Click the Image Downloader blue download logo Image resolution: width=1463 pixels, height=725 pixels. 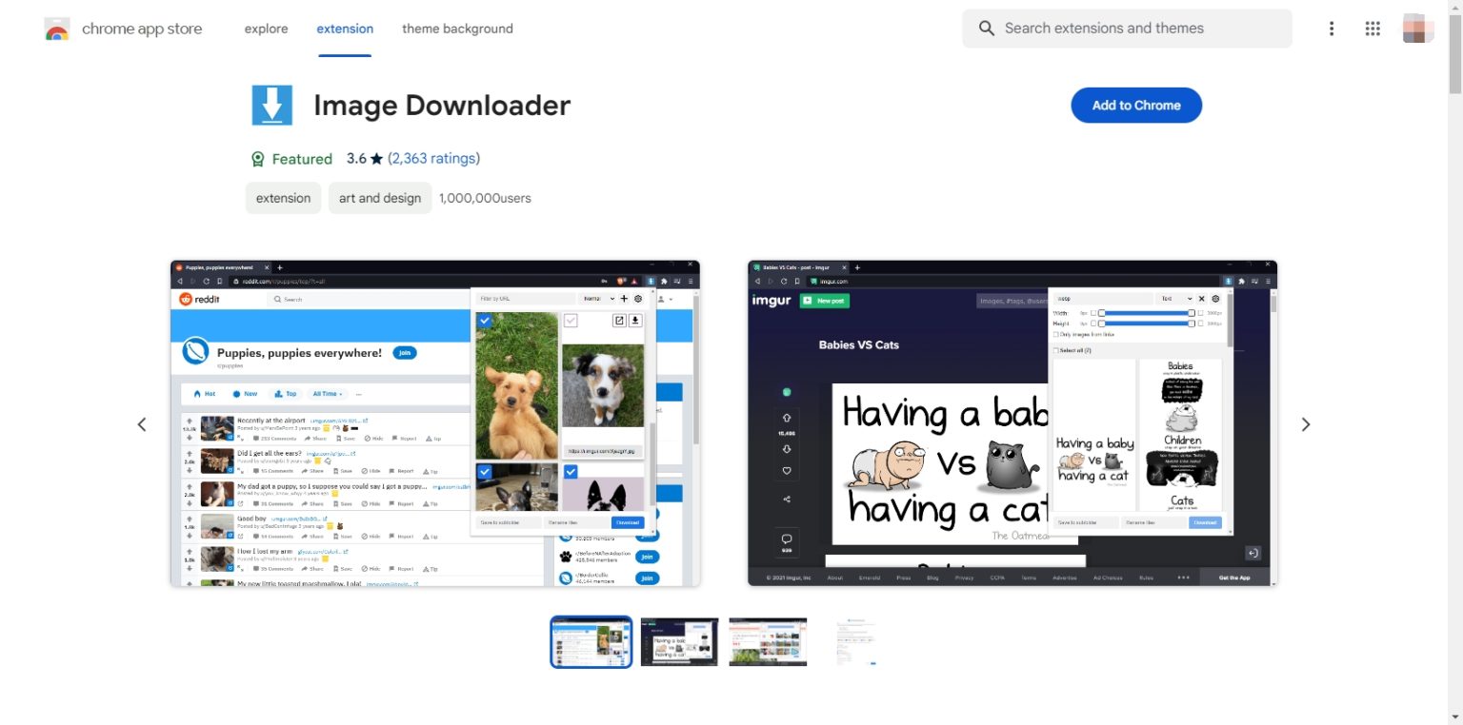[x=272, y=105]
